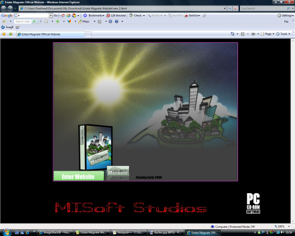Screen dimensions: 295x236
Task: Open the File menu on the right
Action: click(286, 22)
